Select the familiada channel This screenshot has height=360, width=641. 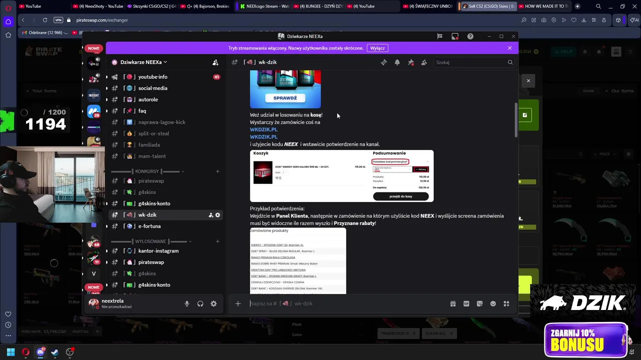(x=165, y=145)
